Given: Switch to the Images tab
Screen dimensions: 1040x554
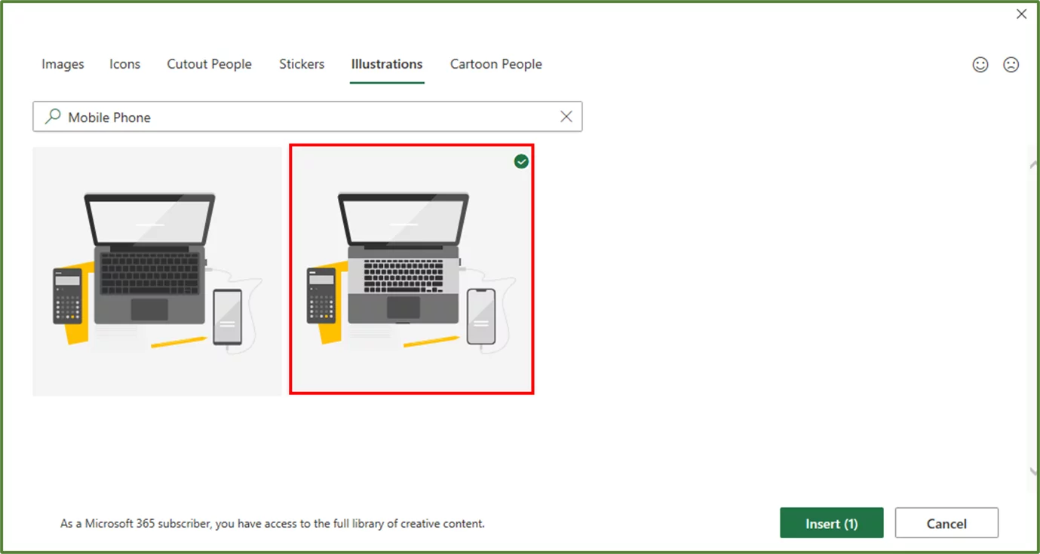Looking at the screenshot, I should point(63,64).
